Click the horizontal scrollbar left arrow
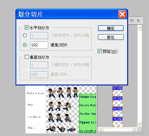 101,130
